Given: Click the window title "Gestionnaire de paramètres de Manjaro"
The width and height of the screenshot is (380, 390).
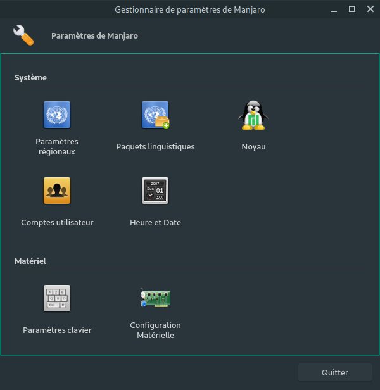Looking at the screenshot, I should click(x=190, y=9).
